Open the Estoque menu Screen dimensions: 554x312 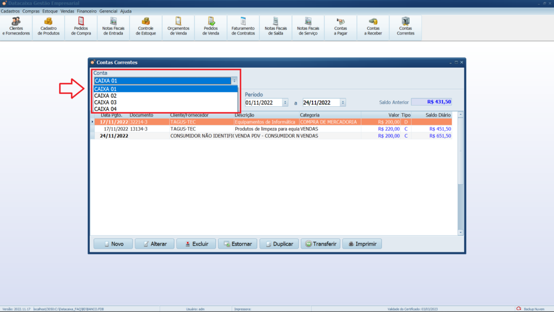point(50,11)
